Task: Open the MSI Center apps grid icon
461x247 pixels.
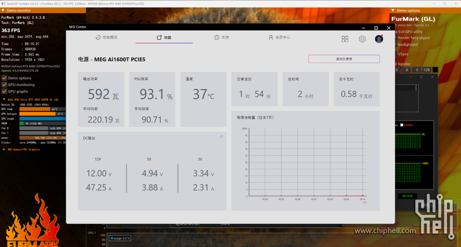Action: tap(345, 39)
